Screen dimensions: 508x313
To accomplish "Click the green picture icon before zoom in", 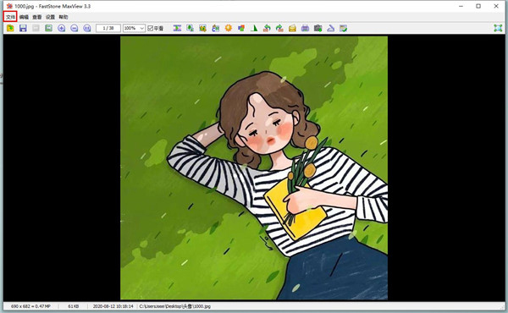I will coord(48,29).
